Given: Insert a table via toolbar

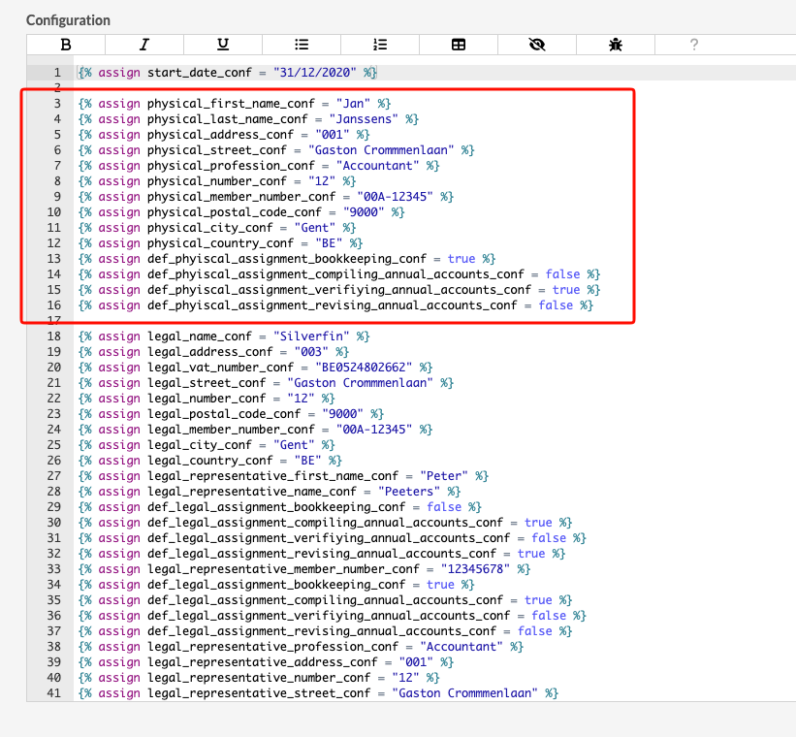Looking at the screenshot, I should (x=459, y=45).
